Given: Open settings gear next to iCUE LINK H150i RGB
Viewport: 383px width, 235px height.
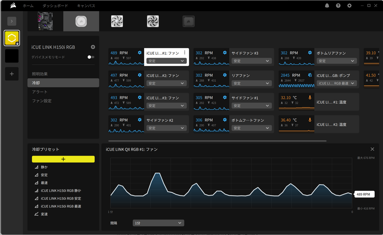Looking at the screenshot, I should 93,47.
